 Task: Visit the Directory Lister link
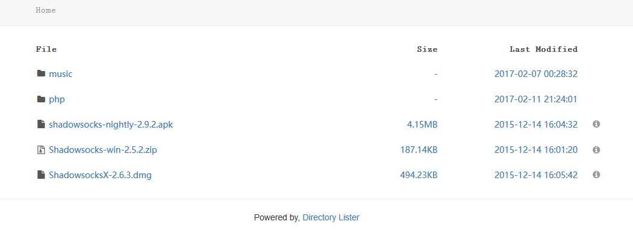click(x=331, y=217)
